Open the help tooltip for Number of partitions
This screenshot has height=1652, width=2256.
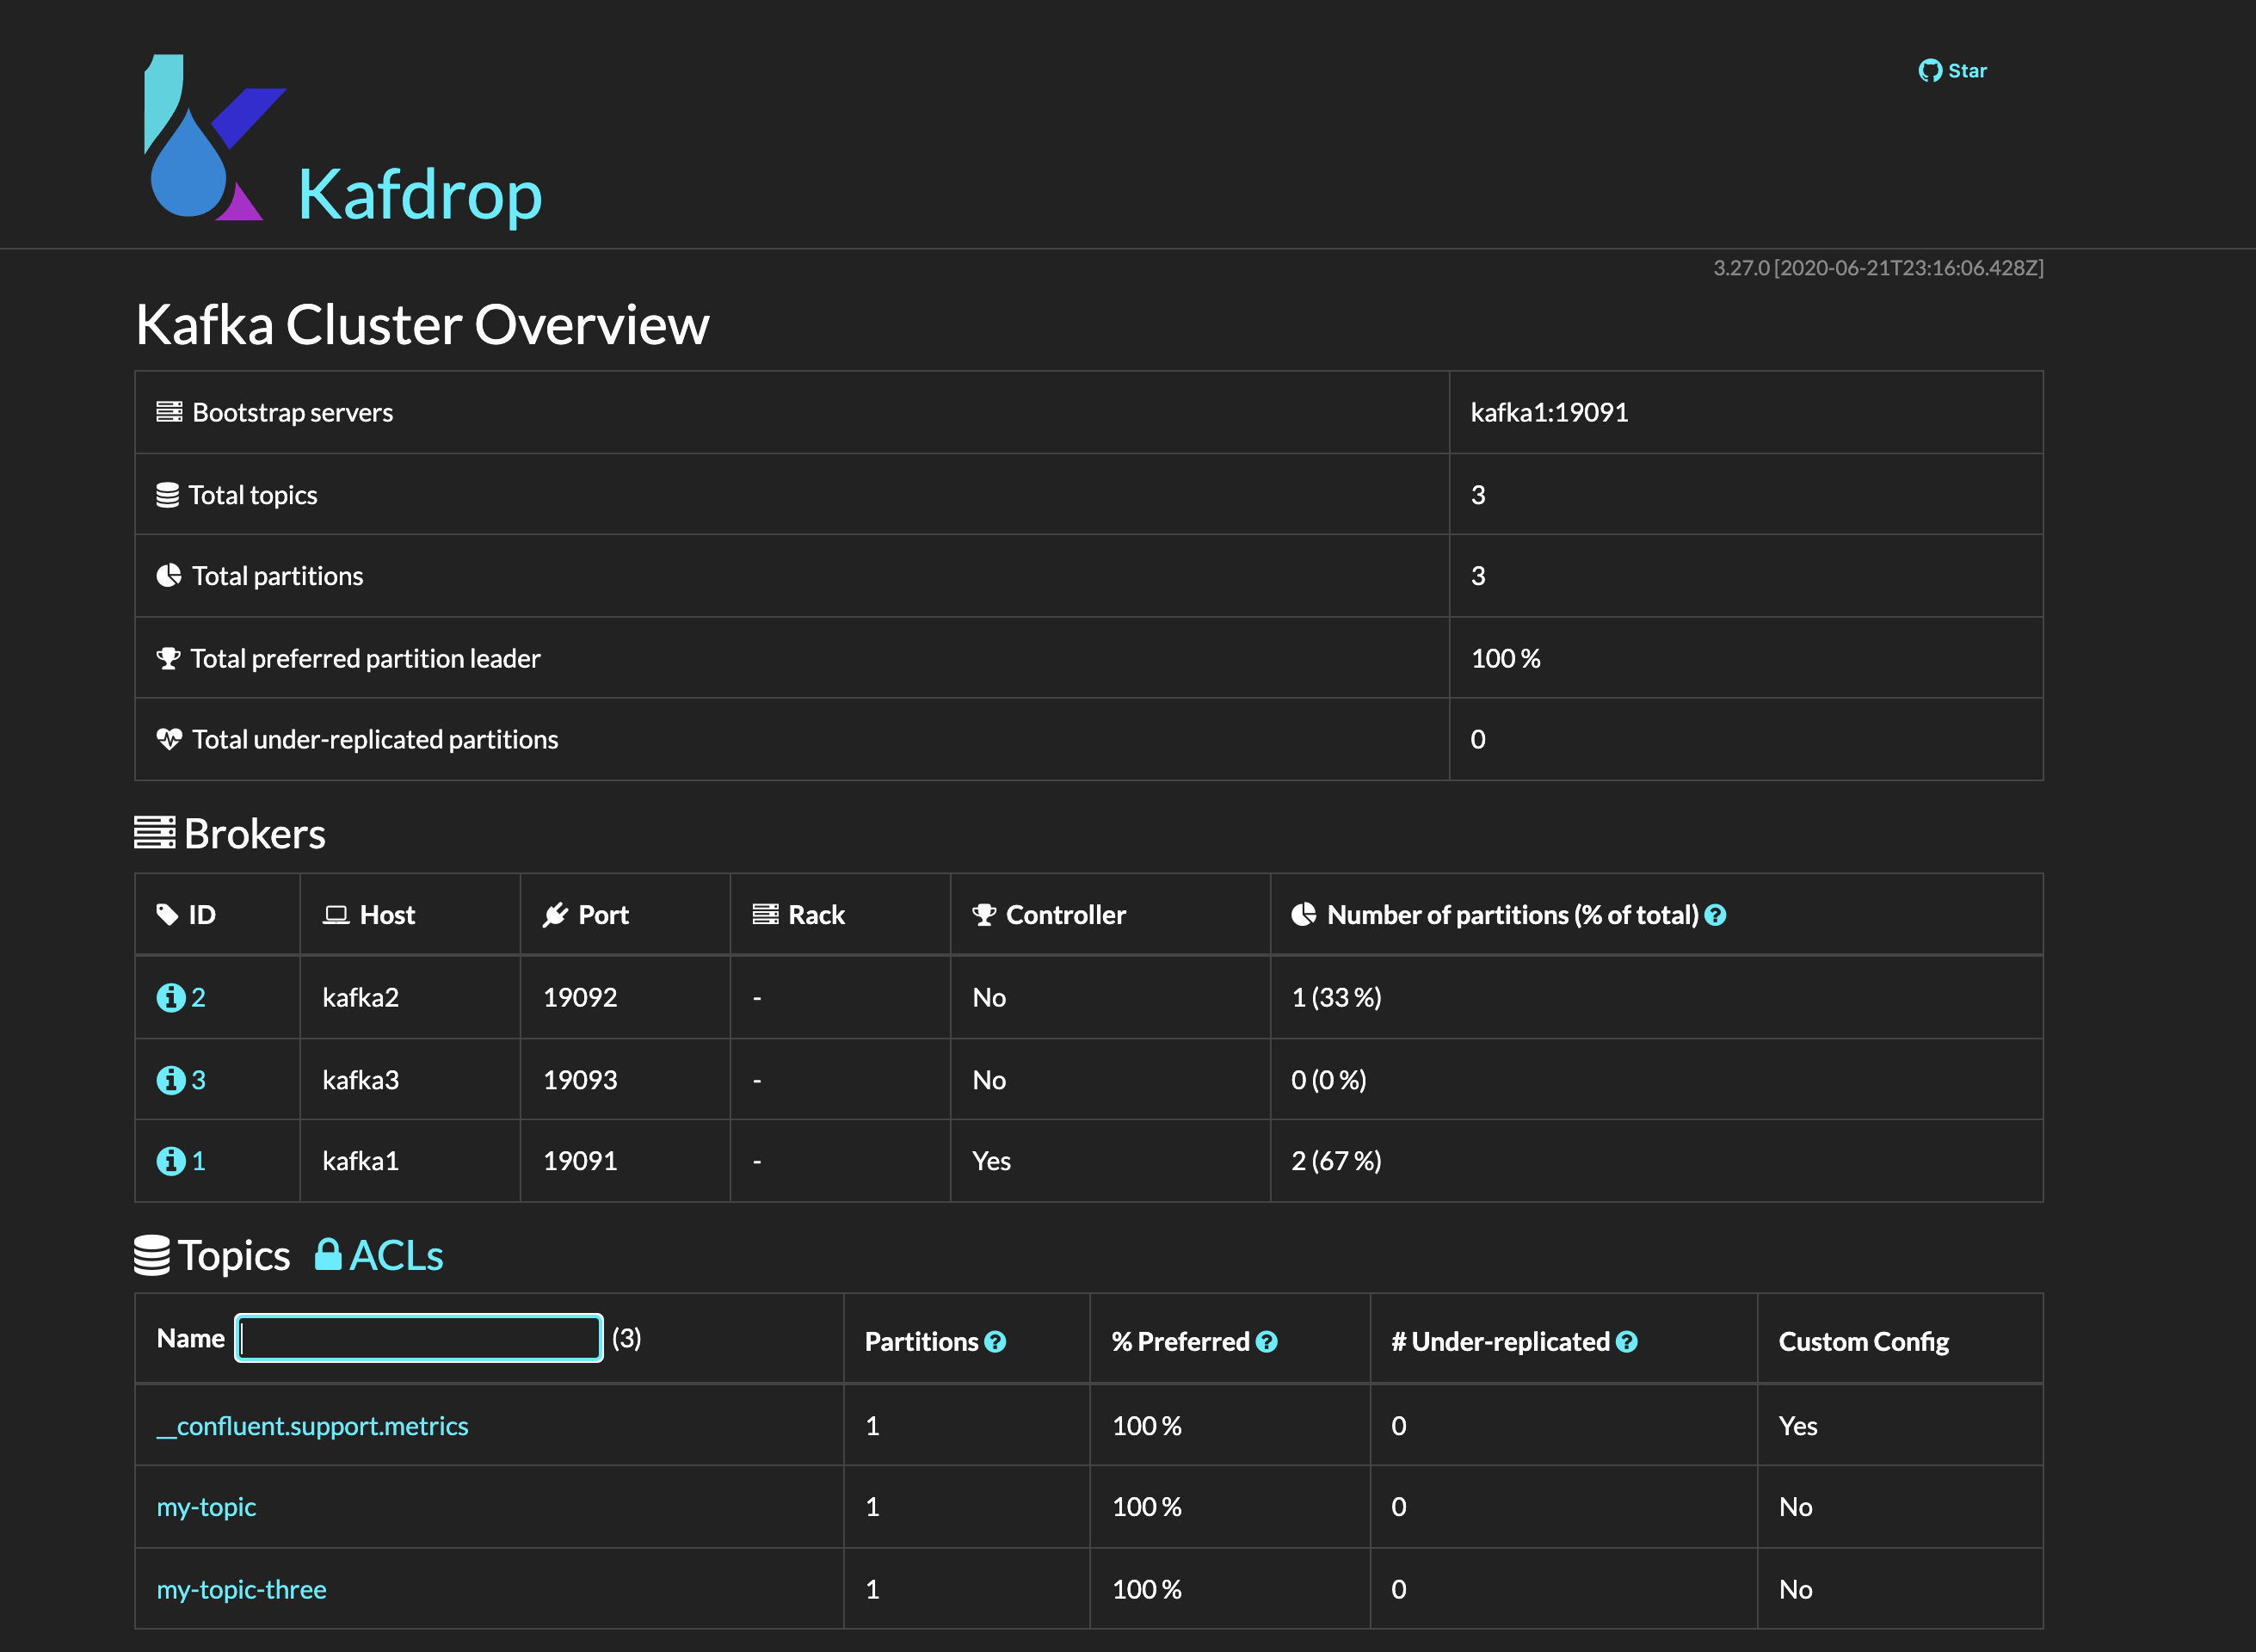[1716, 914]
